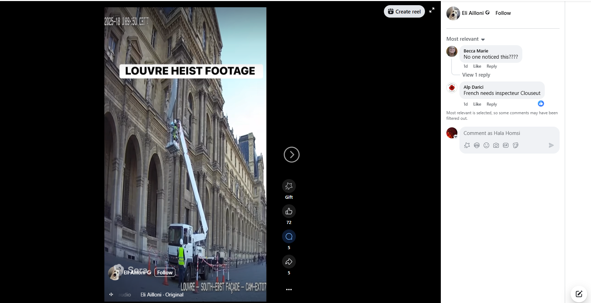Screen dimensions: 591x303
Task: Open the reel's comments bubble icon
Action: pyautogui.click(x=289, y=237)
